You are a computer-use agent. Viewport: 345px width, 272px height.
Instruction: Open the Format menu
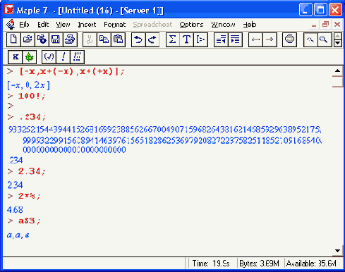click(115, 25)
